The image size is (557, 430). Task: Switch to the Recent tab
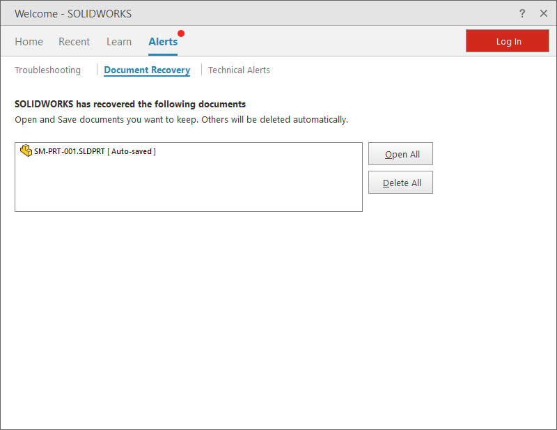point(74,42)
